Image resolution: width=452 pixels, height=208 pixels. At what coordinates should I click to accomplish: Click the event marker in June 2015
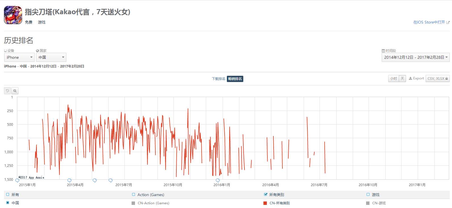[x=111, y=180]
